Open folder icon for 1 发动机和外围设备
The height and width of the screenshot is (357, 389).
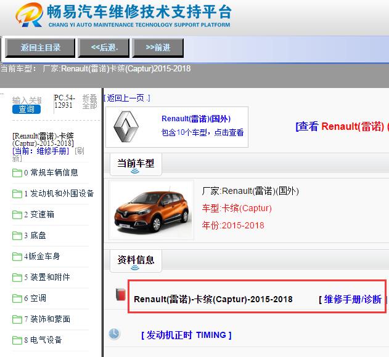(x=17, y=193)
